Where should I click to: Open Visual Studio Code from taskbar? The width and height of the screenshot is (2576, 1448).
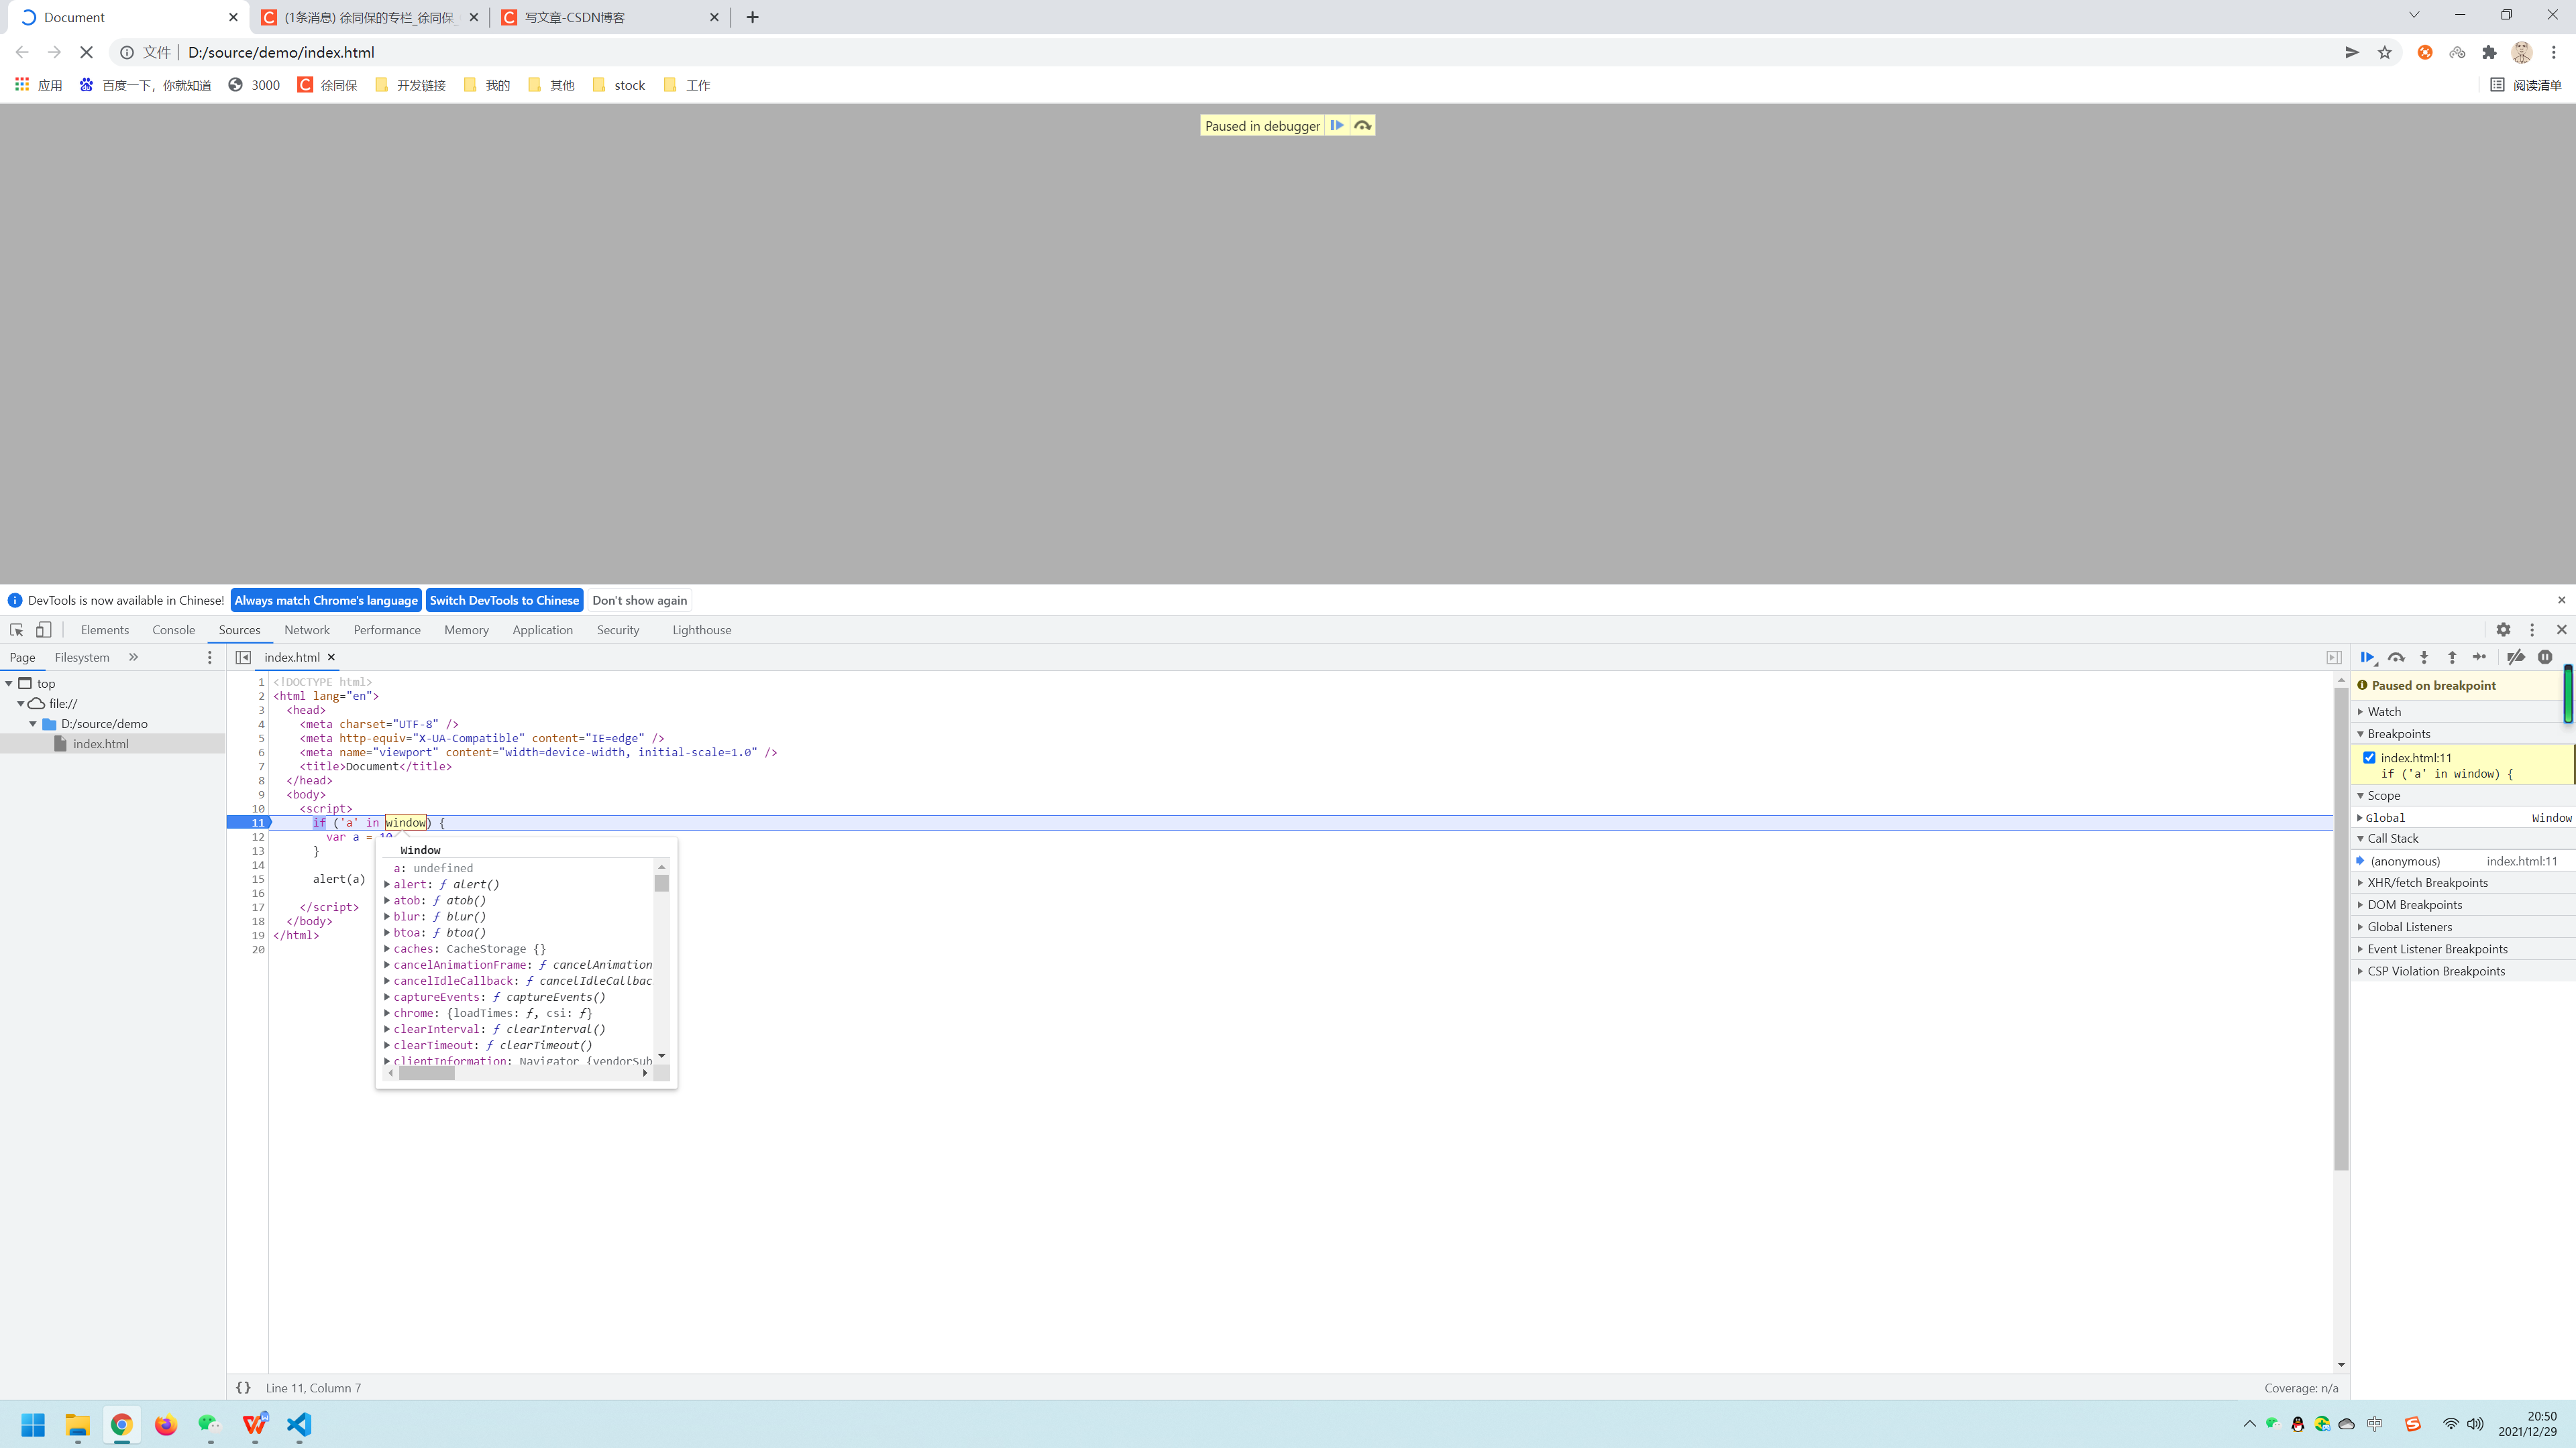tap(299, 1424)
